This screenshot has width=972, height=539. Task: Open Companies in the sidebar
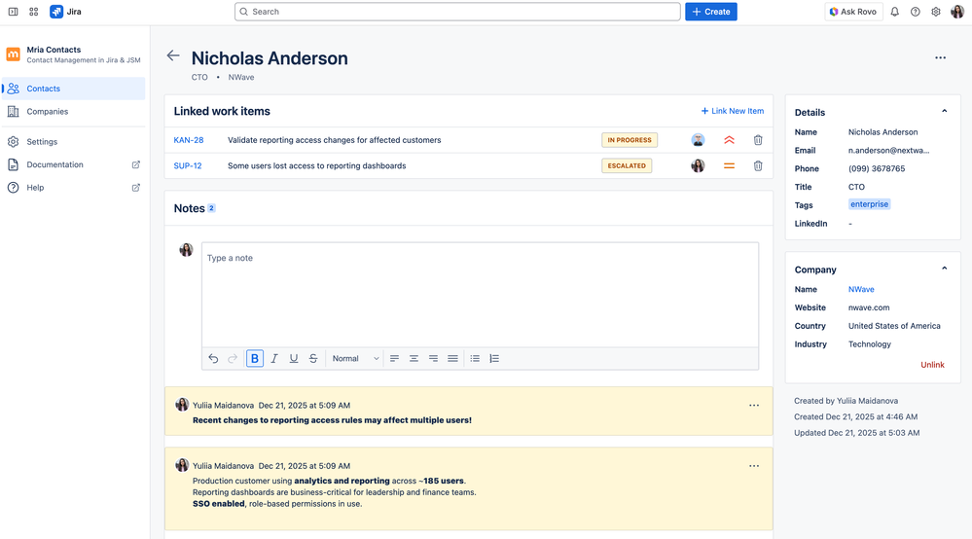pyautogui.click(x=74, y=112)
